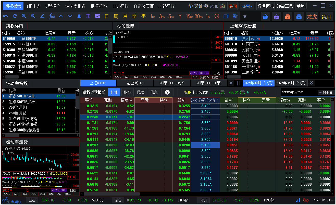Open the 系统 menu
The height and width of the screenshot is (205, 336).
300,6
